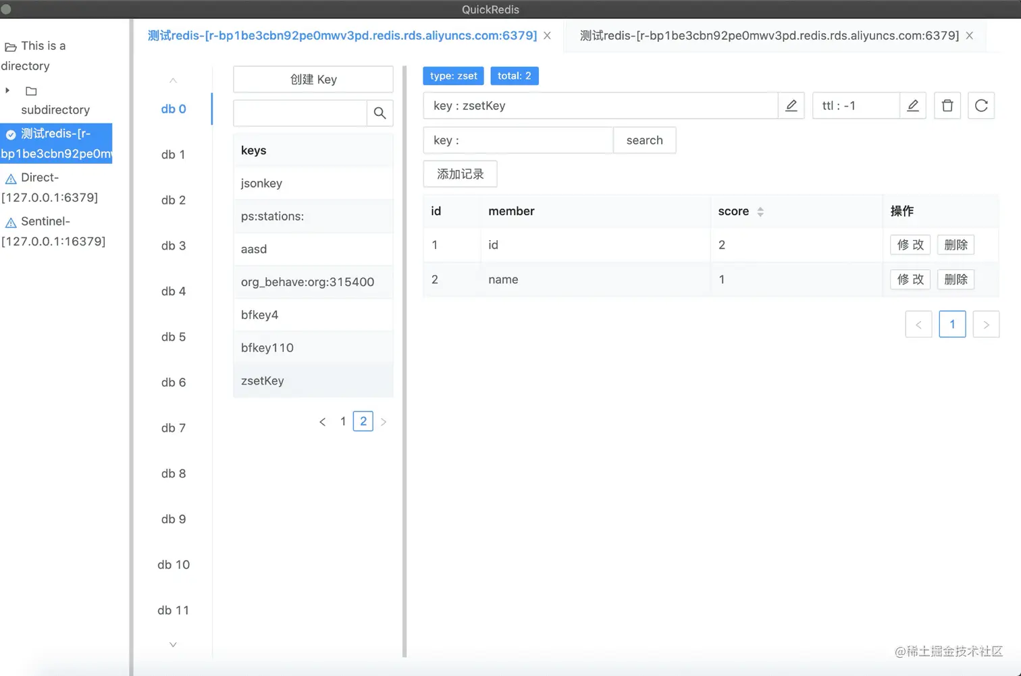The height and width of the screenshot is (676, 1021).
Task: Click the 添加记录 button
Action: (461, 174)
